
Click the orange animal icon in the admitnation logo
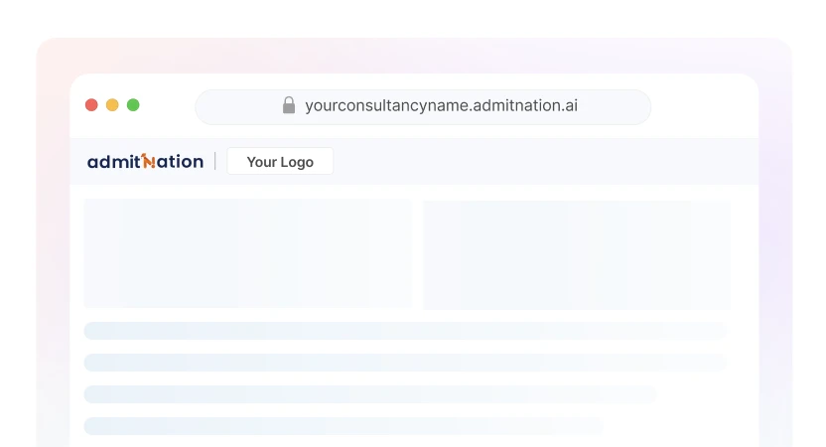point(148,161)
